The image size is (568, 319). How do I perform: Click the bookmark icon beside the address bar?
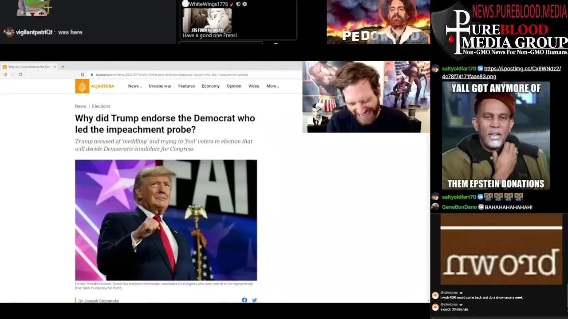(x=82, y=74)
